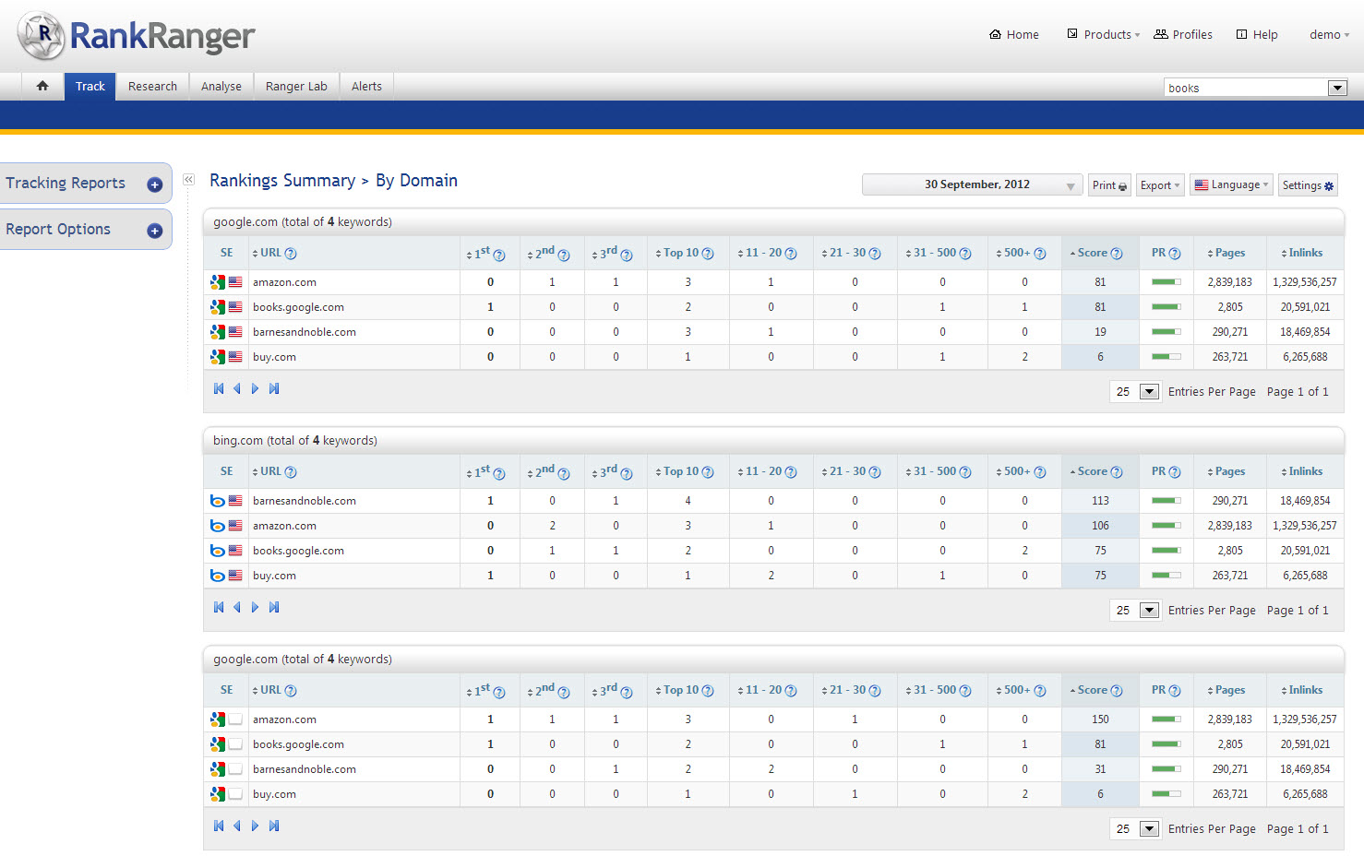This screenshot has height=856, width=1364.
Task: Go to the last page in the first google.com table
Action: (x=274, y=389)
